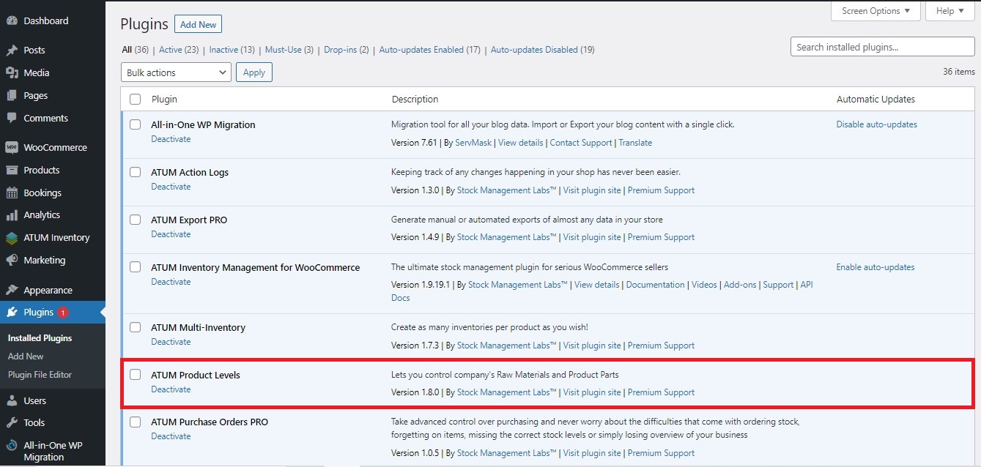Deactivate ATUM Purchase Orders PRO plugin
The image size is (981, 467).
point(171,436)
